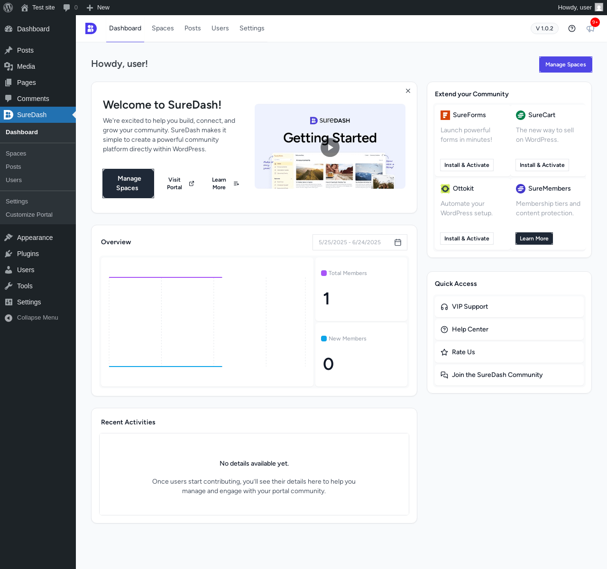The width and height of the screenshot is (607, 569).
Task: Click the SureDash logo icon in header
Action: [91, 28]
